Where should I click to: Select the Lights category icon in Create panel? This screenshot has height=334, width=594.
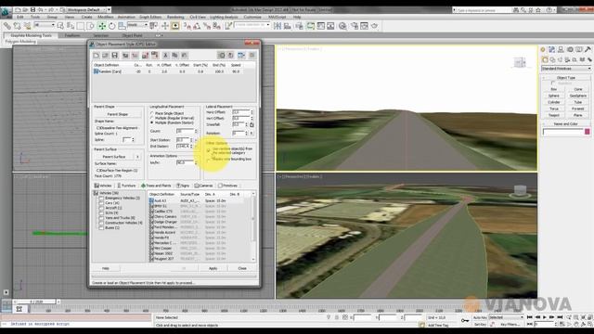560,59
